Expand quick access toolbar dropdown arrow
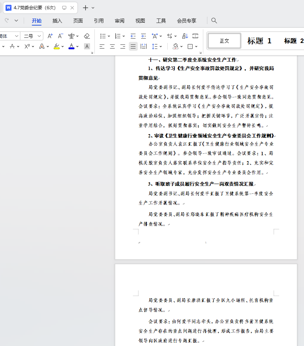 16,20
